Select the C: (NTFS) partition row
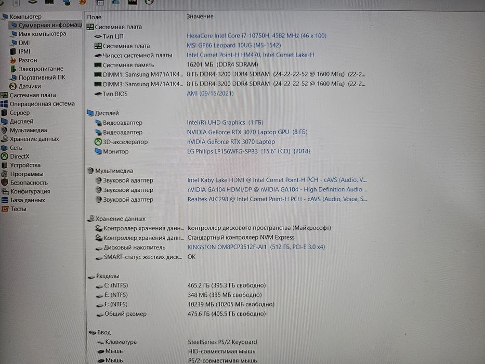The image size is (485, 364). [x=180, y=285]
